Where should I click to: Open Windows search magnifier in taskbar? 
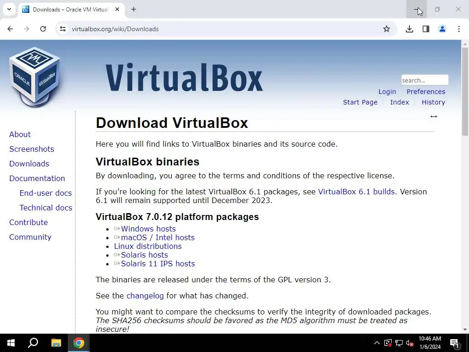(x=33, y=343)
